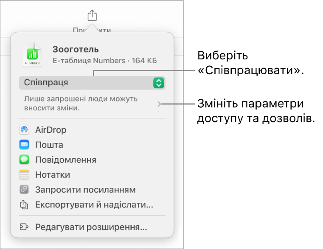Click the document title Зооготель
The width and height of the screenshot is (323, 249).
[x=76, y=50]
